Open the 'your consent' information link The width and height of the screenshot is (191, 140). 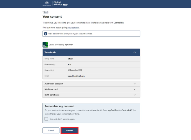tap(73, 28)
